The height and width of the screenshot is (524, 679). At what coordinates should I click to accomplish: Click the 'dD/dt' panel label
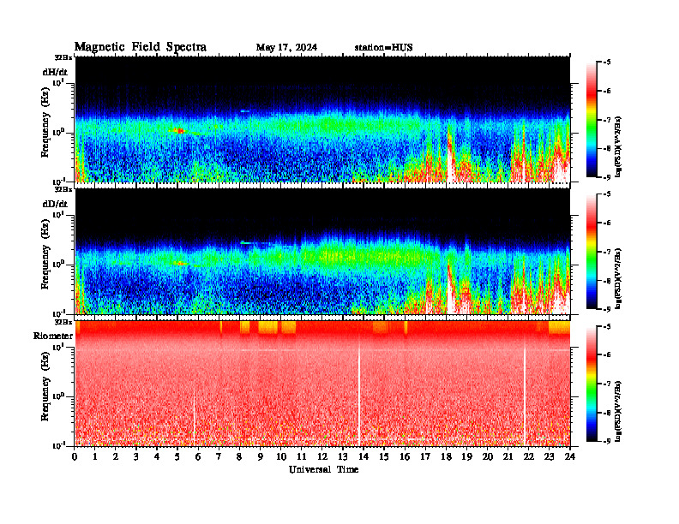tap(55, 203)
